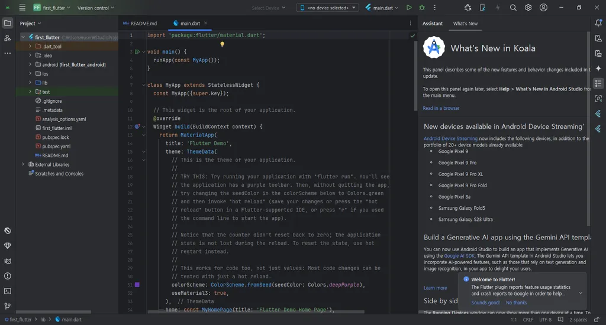This screenshot has width=606, height=325.
Task: Fold the class MyApp code block
Action: 144,85
